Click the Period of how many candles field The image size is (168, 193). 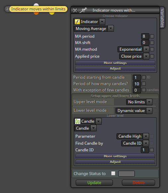[x=137, y=84]
